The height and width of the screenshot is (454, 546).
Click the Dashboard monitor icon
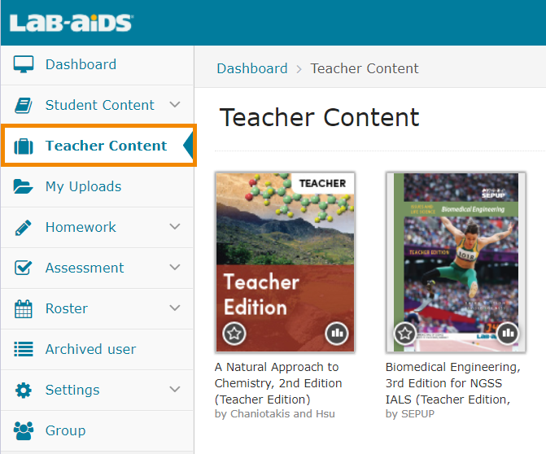(x=24, y=64)
